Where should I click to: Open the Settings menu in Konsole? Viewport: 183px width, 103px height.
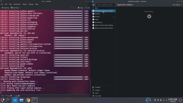coord(31,4)
